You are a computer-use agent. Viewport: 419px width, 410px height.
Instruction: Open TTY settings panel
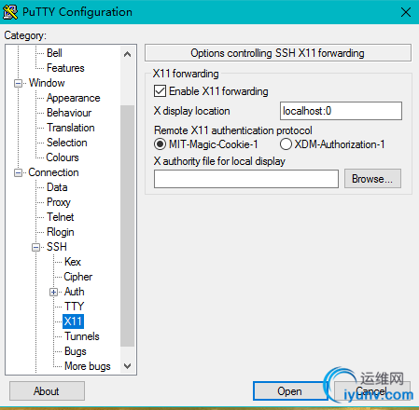tap(75, 307)
